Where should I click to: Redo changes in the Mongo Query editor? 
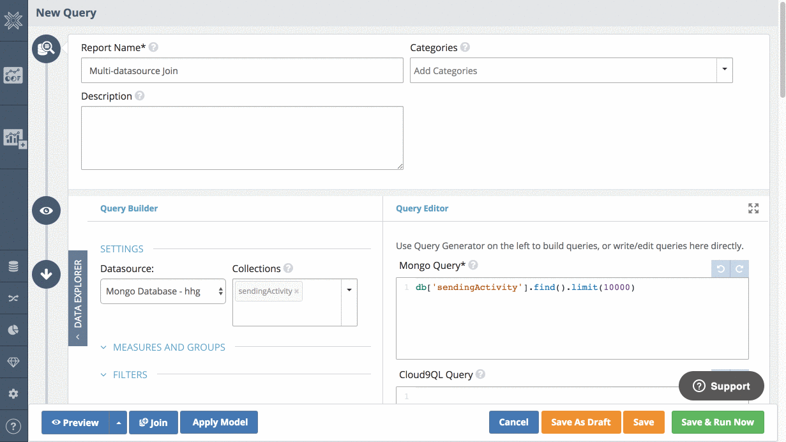pos(739,268)
